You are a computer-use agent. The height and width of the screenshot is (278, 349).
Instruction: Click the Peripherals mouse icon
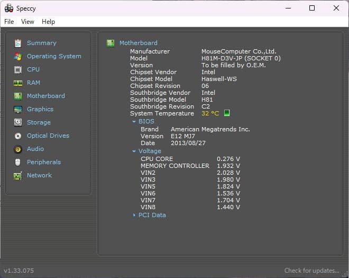pos(18,162)
